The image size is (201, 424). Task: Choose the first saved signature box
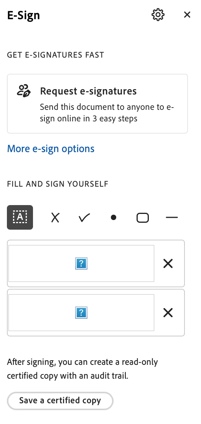tap(81, 263)
